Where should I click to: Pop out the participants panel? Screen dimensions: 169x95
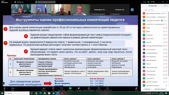tap(165, 6)
